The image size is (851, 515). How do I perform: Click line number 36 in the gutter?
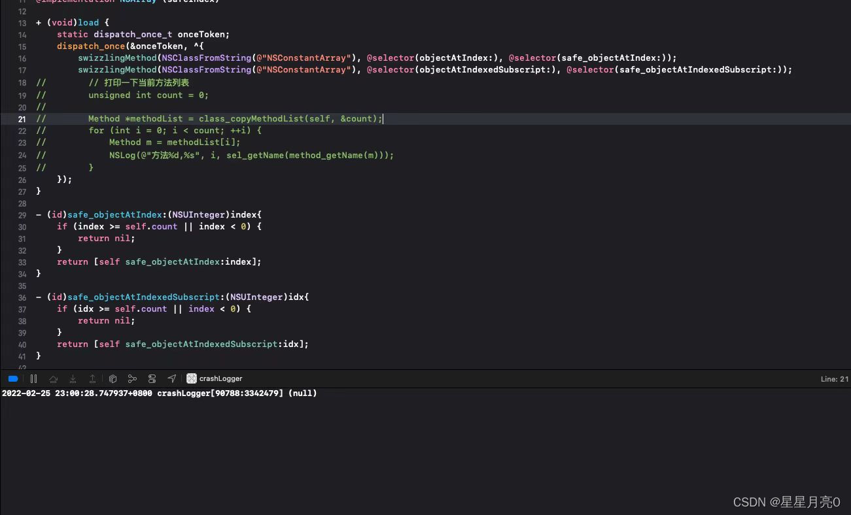tap(22, 297)
